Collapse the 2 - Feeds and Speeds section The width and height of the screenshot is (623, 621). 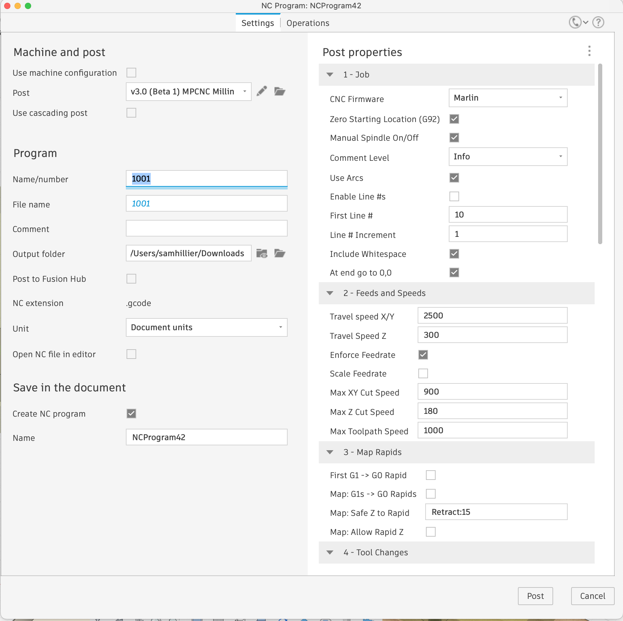pyautogui.click(x=330, y=293)
